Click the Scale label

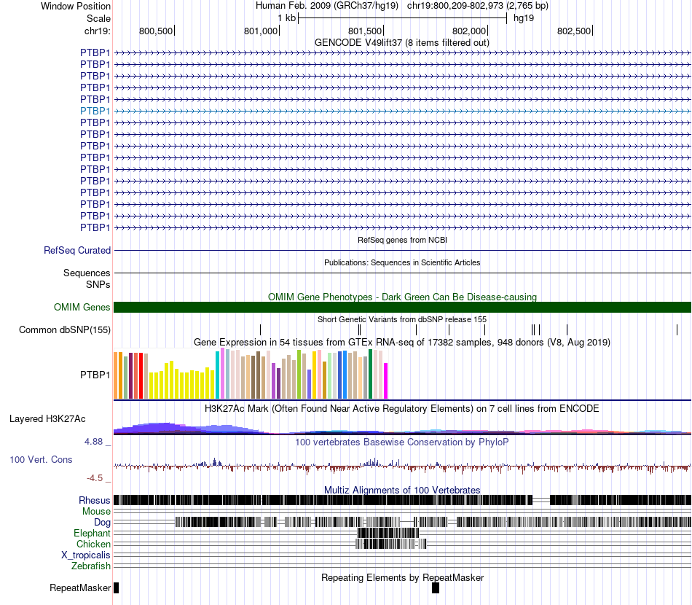[98, 18]
